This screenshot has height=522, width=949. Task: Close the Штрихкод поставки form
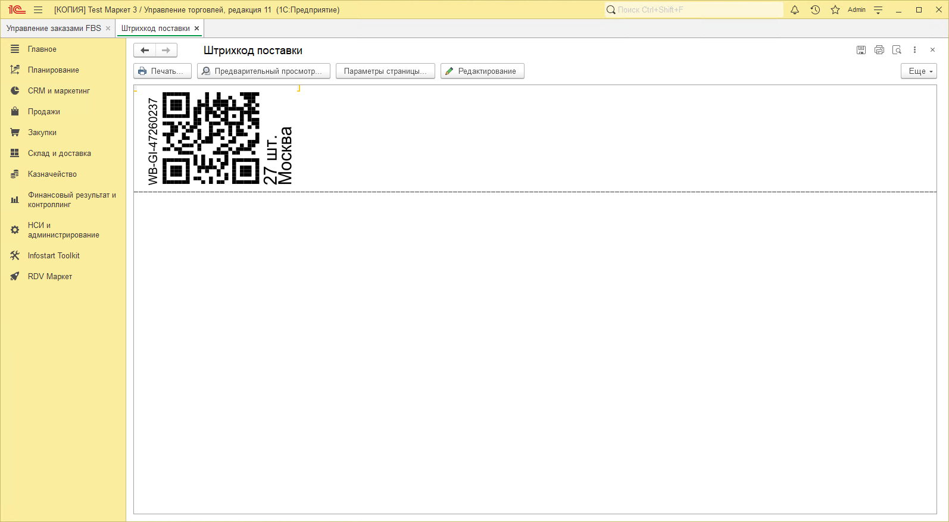coord(932,50)
